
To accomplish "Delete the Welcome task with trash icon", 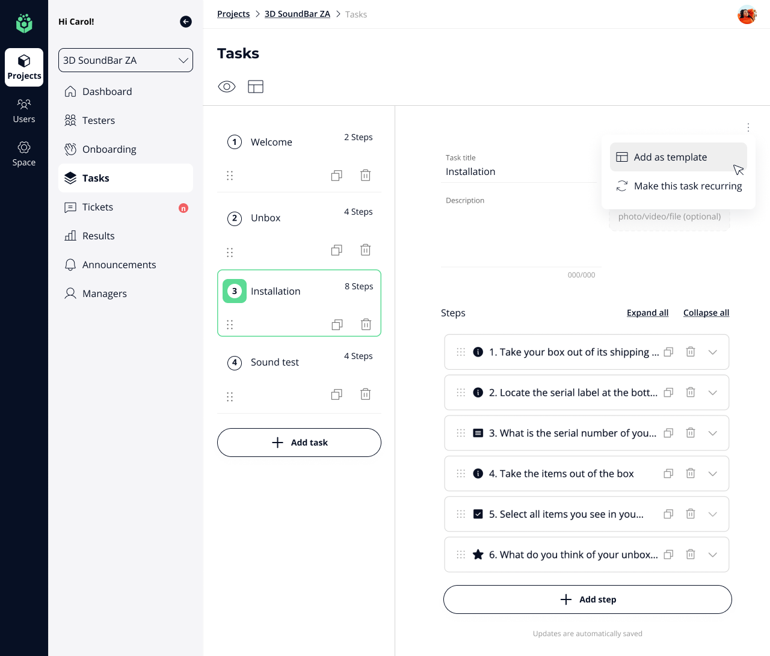I will point(365,176).
